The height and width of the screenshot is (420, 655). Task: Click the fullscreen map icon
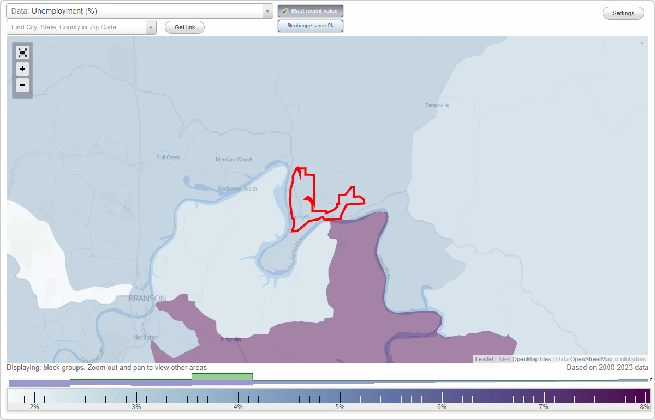click(22, 52)
